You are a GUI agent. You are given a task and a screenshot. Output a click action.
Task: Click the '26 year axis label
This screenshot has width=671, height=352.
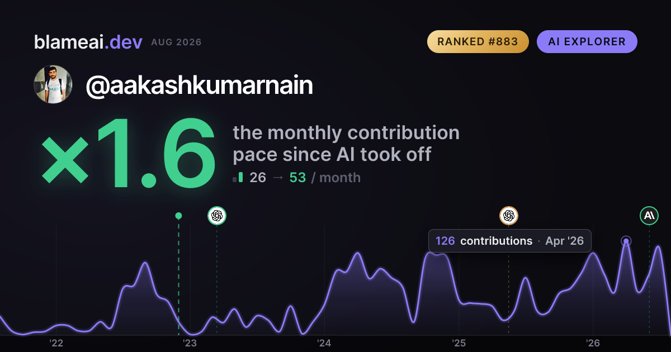click(x=593, y=343)
